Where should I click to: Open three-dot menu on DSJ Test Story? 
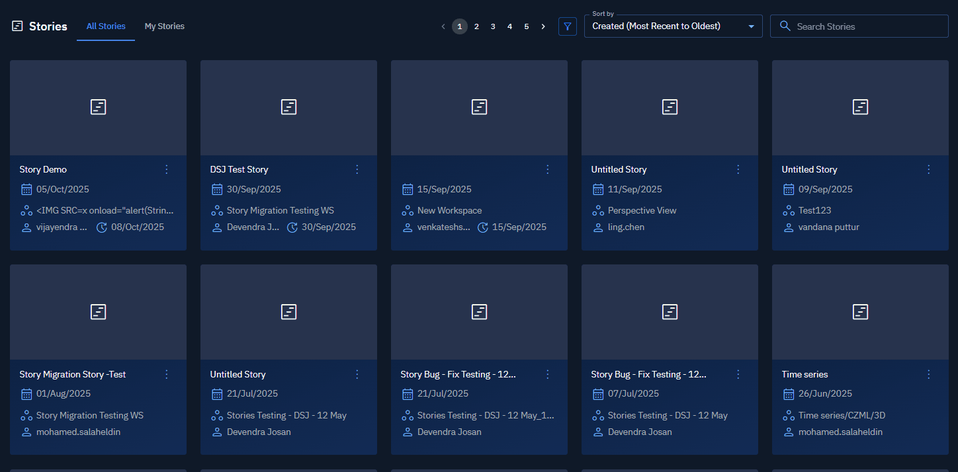(357, 169)
